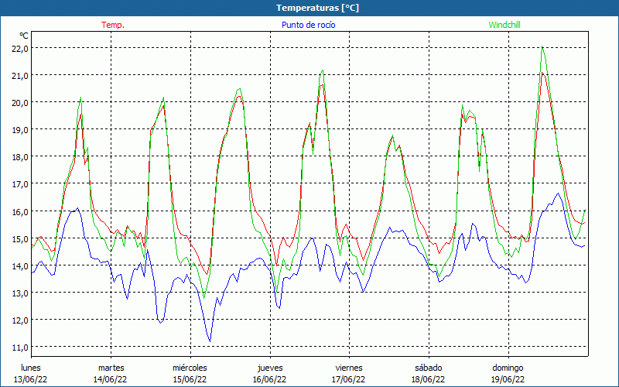
Task: Click the 'sábado' day label
Action: [x=429, y=368]
